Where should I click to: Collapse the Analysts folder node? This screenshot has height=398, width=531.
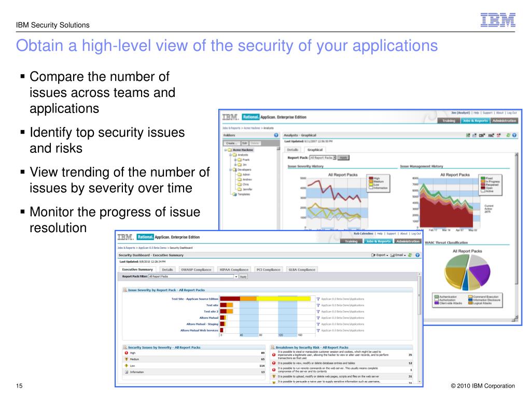(230, 155)
